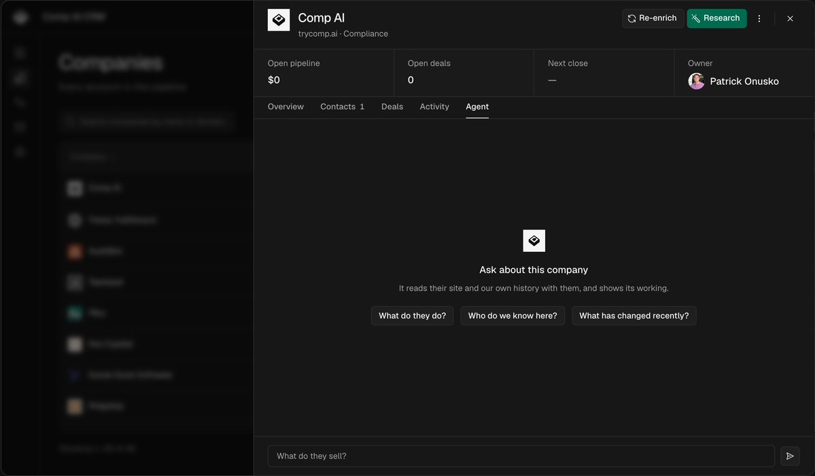Image resolution: width=815 pixels, height=476 pixels.
Task: Click the Next close label
Action: [x=568, y=63]
